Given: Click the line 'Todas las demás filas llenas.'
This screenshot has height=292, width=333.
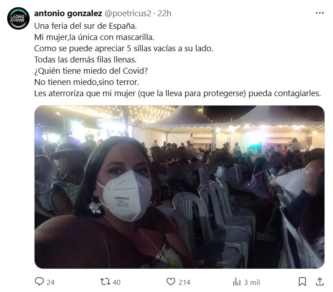Looking at the screenshot, I should [85, 59].
